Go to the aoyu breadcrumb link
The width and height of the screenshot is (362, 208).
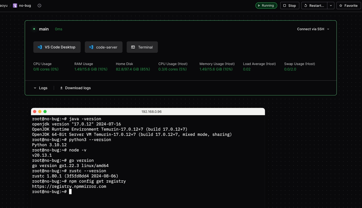(4, 5)
